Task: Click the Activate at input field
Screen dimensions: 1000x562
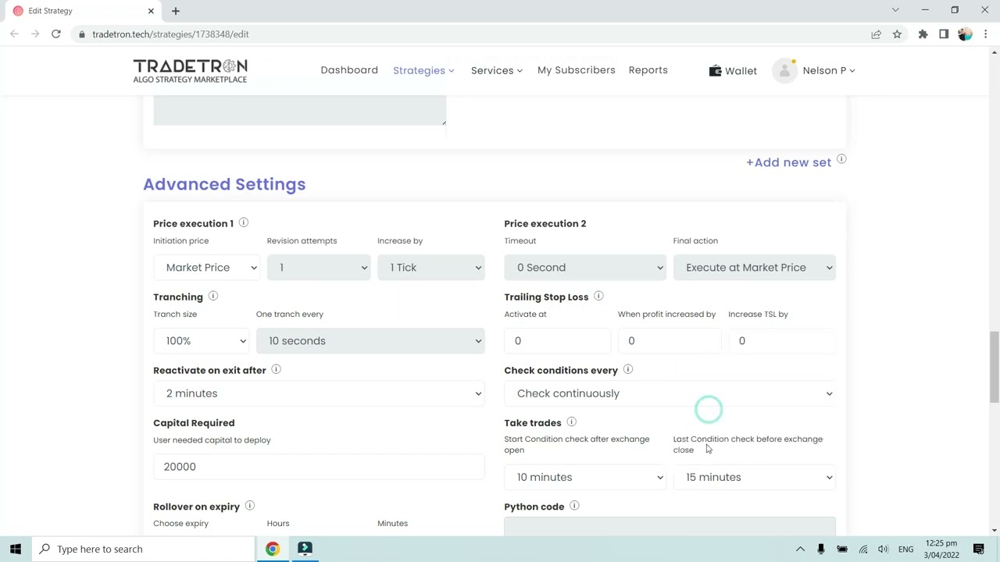Action: (x=557, y=340)
